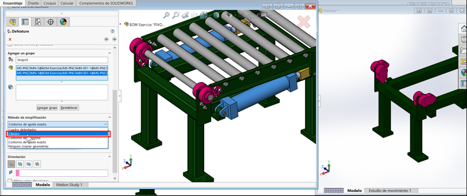This screenshot has height=196, width=467.
Task: Go to previous Defeature step arrow
Action: [106, 39]
